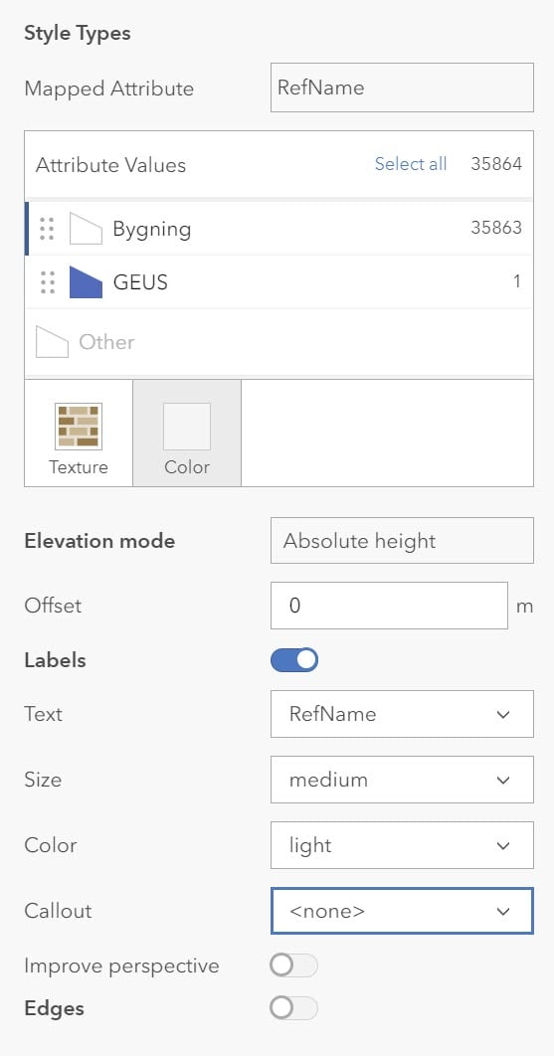Click the chevron on the Color dropdown
Screen dimensions: 554x1056
503,845
